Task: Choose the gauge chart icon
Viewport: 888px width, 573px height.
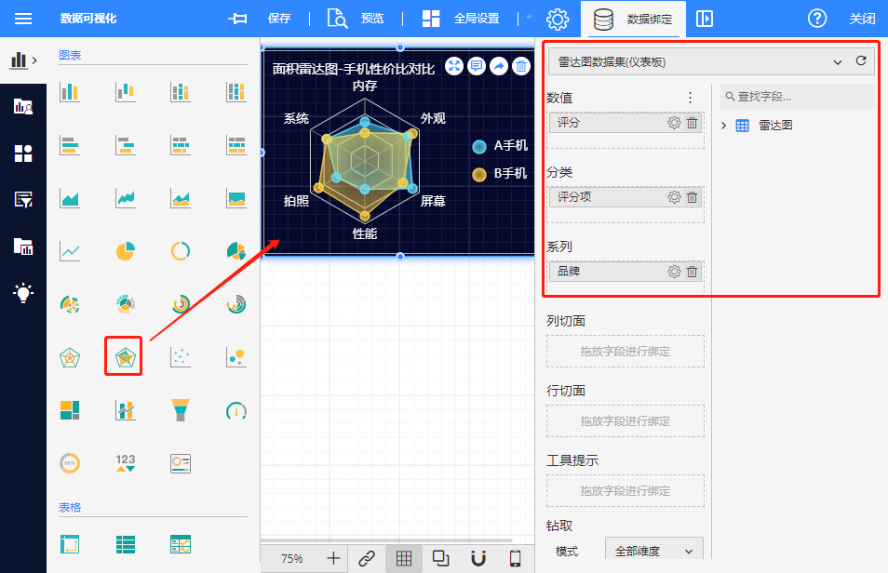Action: click(236, 409)
